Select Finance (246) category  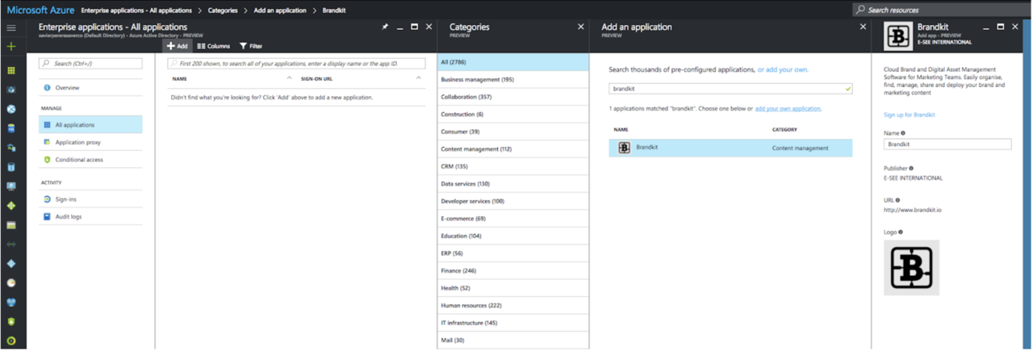click(513, 270)
